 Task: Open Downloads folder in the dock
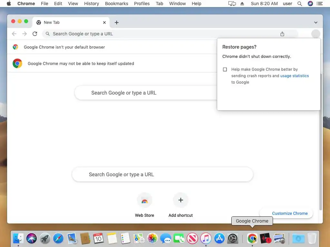pos(298,238)
